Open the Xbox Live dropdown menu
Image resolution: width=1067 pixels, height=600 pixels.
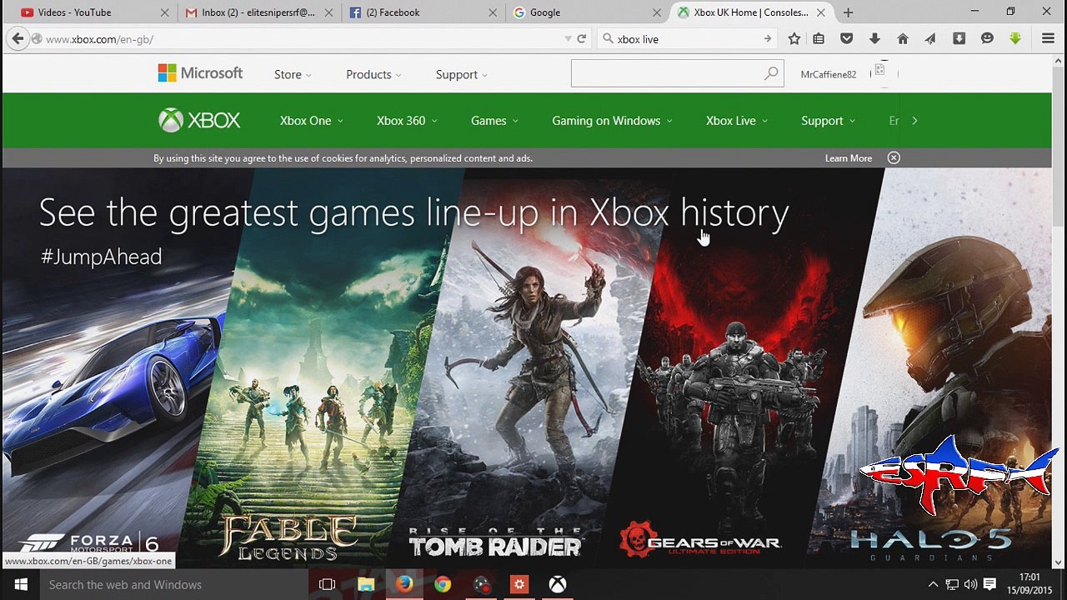tap(737, 121)
